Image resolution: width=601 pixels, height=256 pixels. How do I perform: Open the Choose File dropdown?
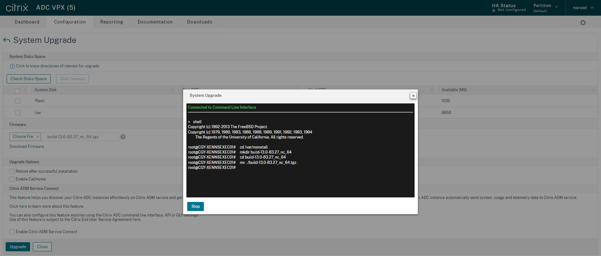click(25, 137)
